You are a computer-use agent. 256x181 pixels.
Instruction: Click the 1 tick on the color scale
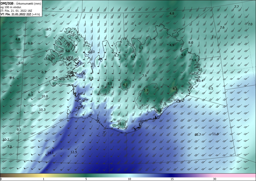click(x=44, y=179)
